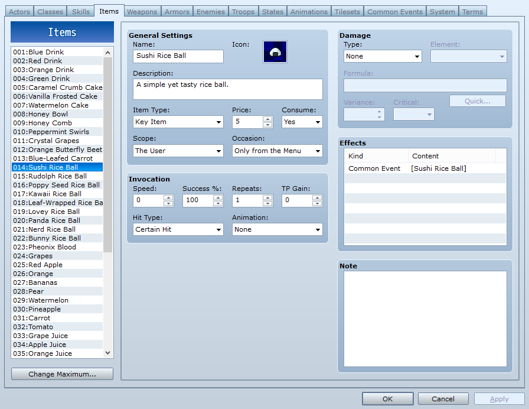
Task: Click the OK button
Action: coord(387,398)
